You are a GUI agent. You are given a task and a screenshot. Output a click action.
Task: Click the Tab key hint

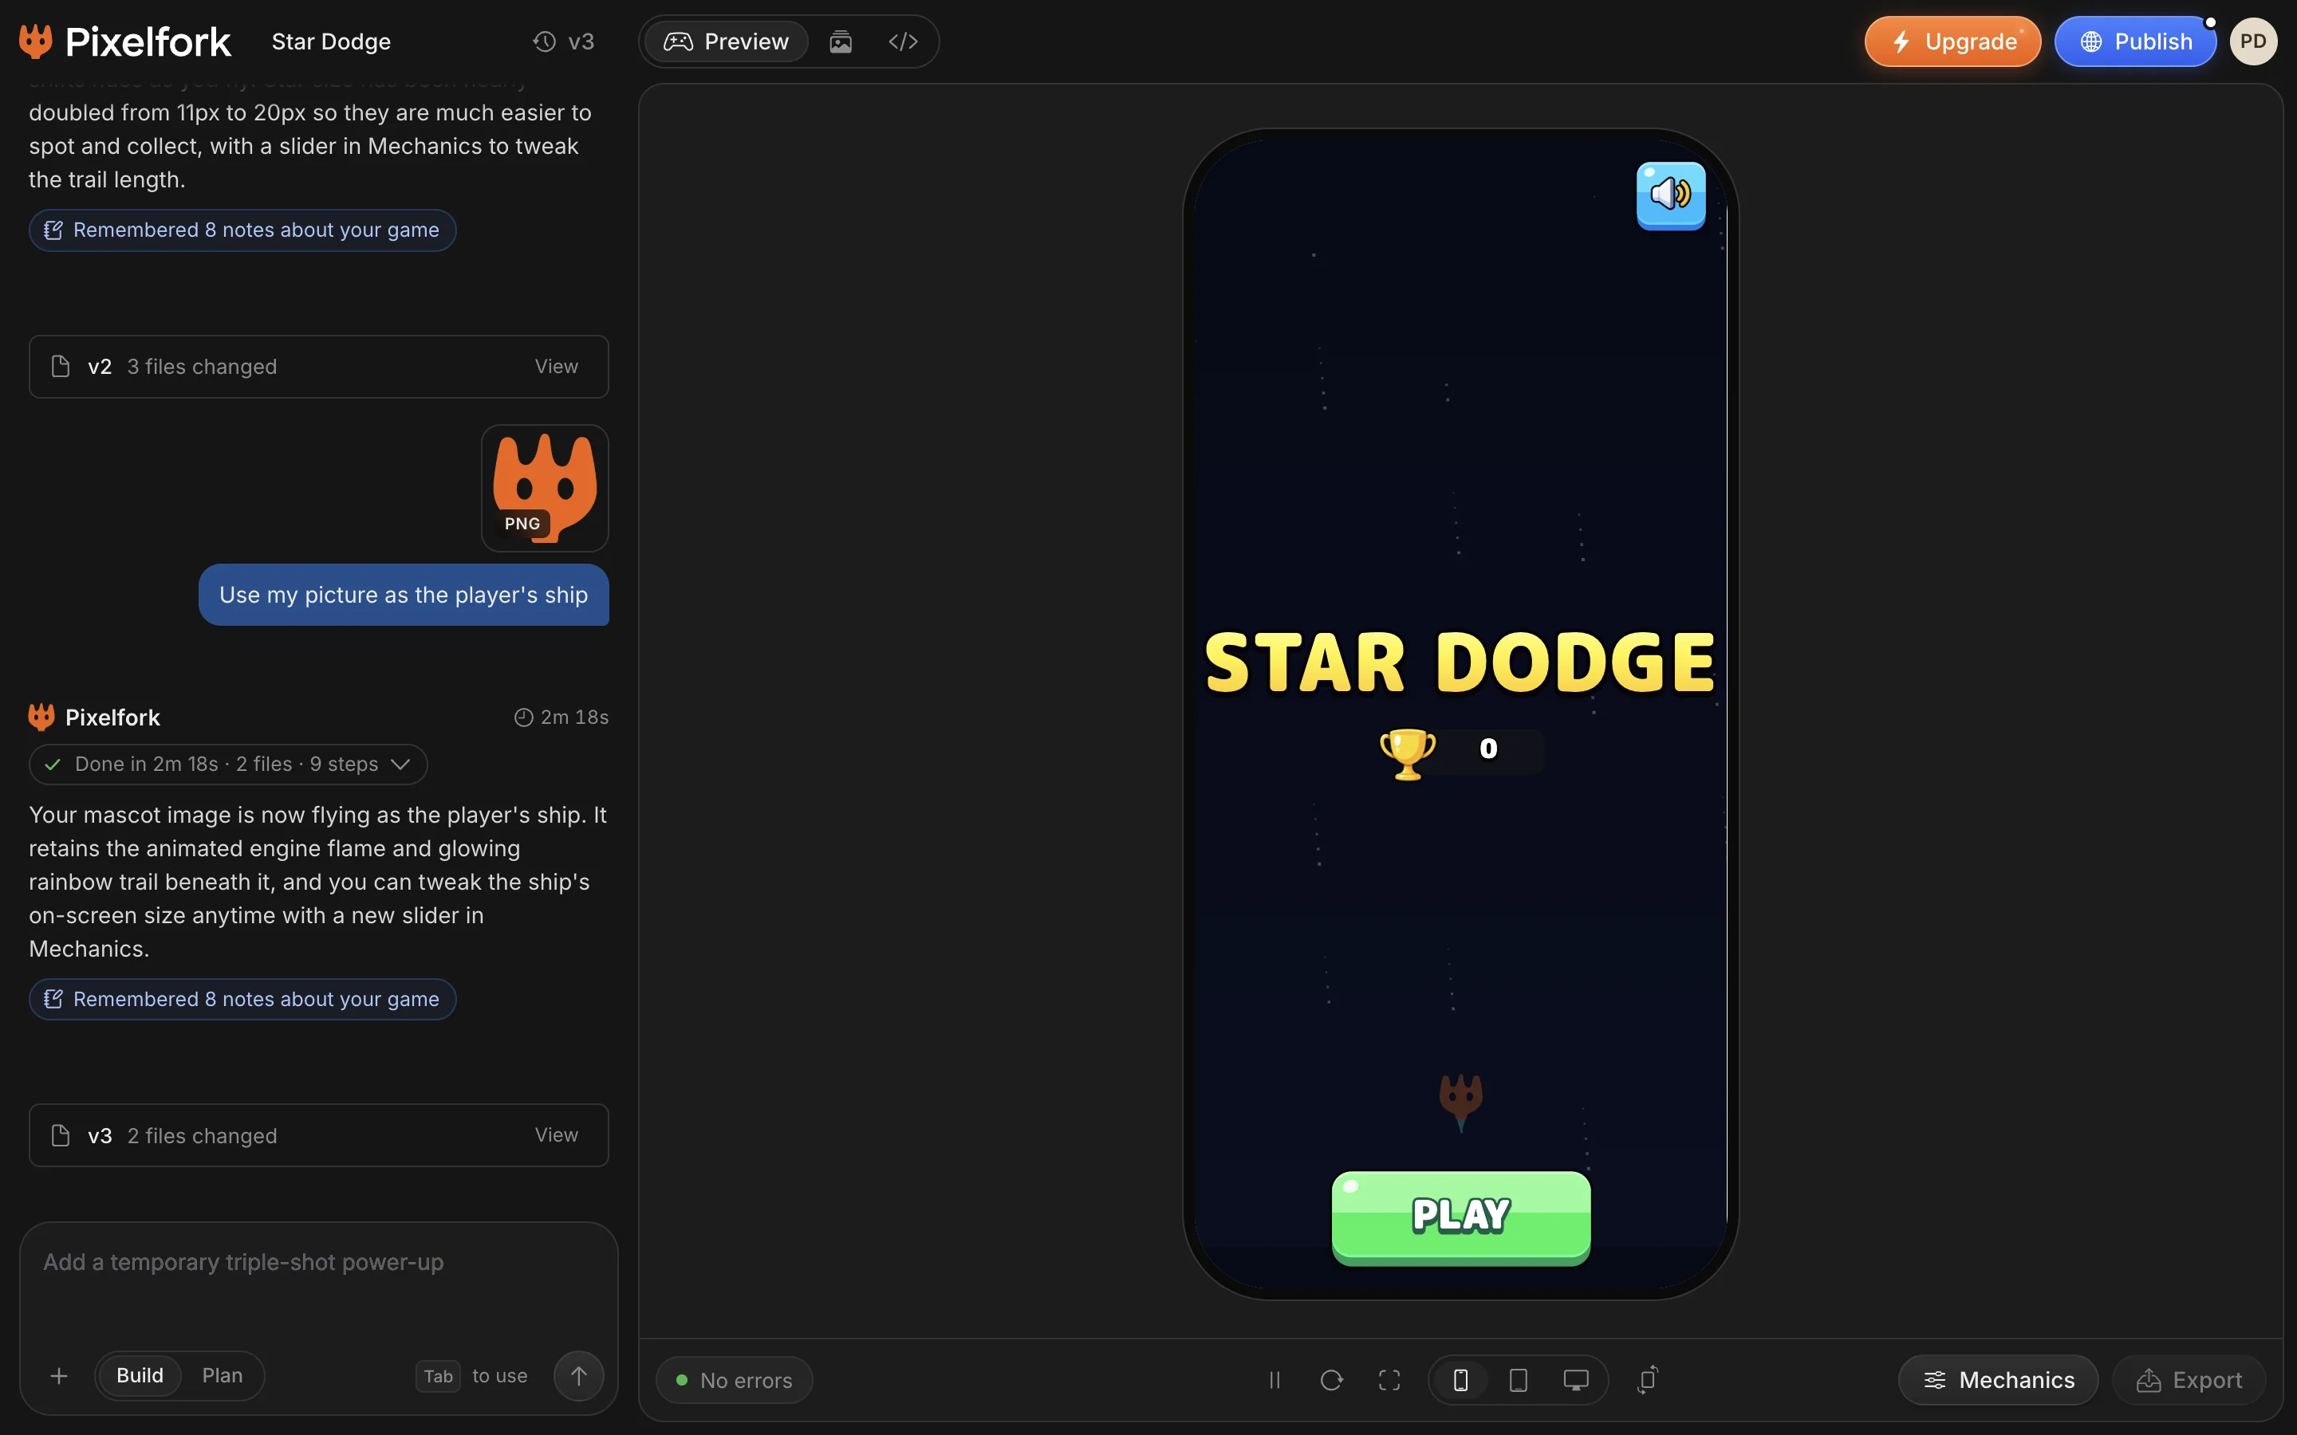(438, 1376)
